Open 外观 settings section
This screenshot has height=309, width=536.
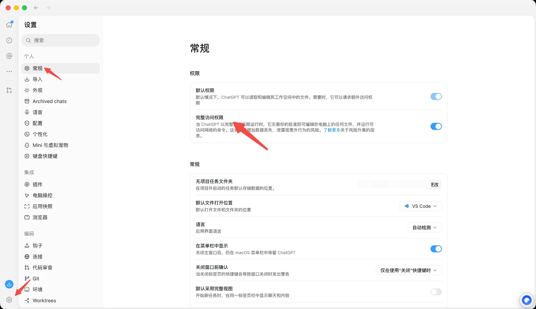click(x=61, y=90)
